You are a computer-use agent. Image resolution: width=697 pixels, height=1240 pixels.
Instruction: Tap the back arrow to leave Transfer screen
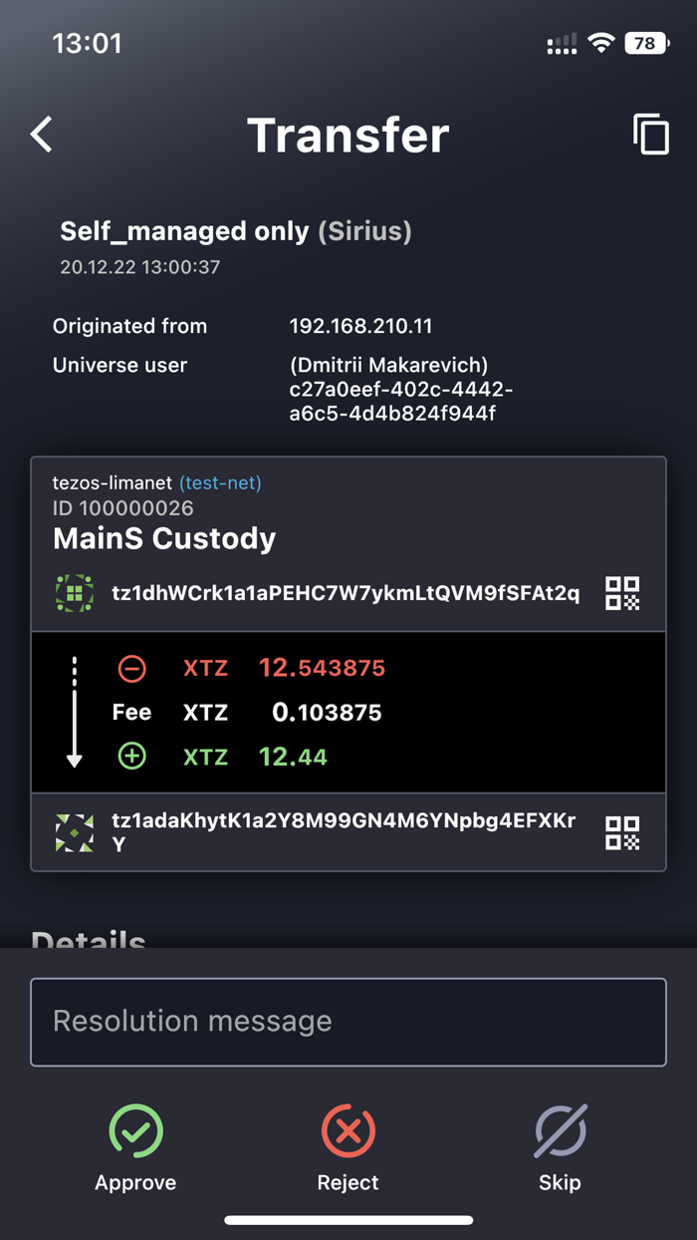[x=40, y=135]
